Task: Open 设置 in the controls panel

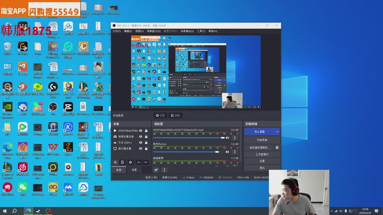Action: 262,161
